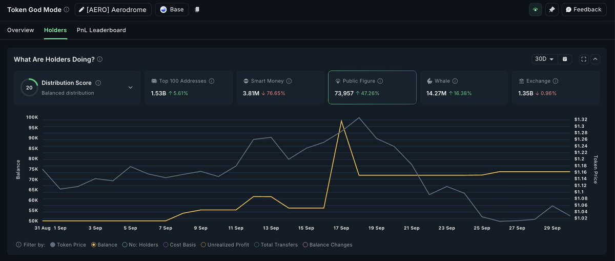615x261 pixels.
Task: Click the yellow balance peak at 17 Sep
Action: 341,121
